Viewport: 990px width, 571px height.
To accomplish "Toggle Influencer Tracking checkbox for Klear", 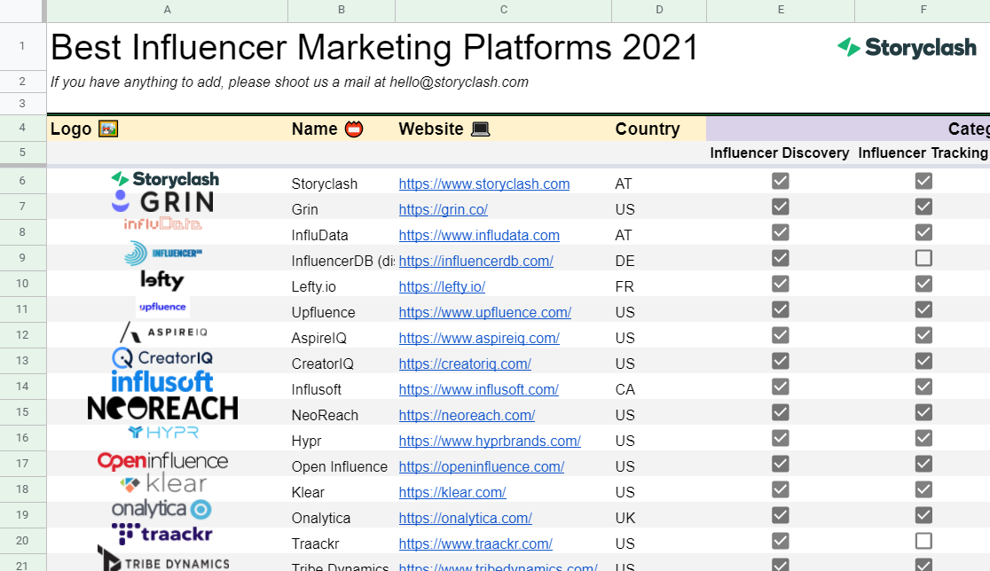I will click(923, 489).
